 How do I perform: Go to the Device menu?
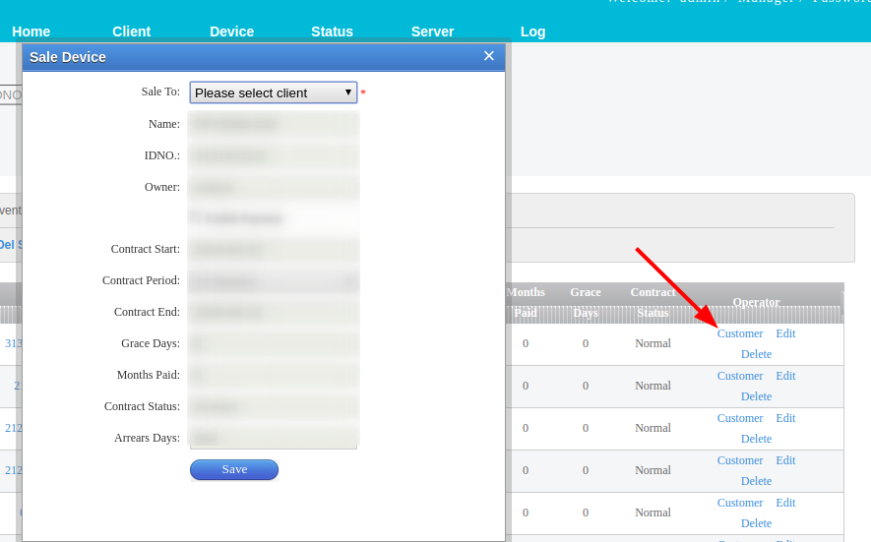click(231, 31)
